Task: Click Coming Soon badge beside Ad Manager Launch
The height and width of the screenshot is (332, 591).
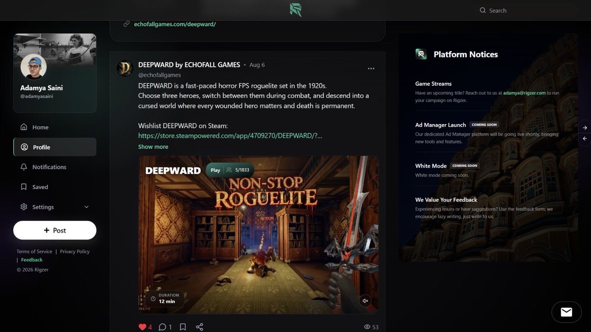Action: 485,125
